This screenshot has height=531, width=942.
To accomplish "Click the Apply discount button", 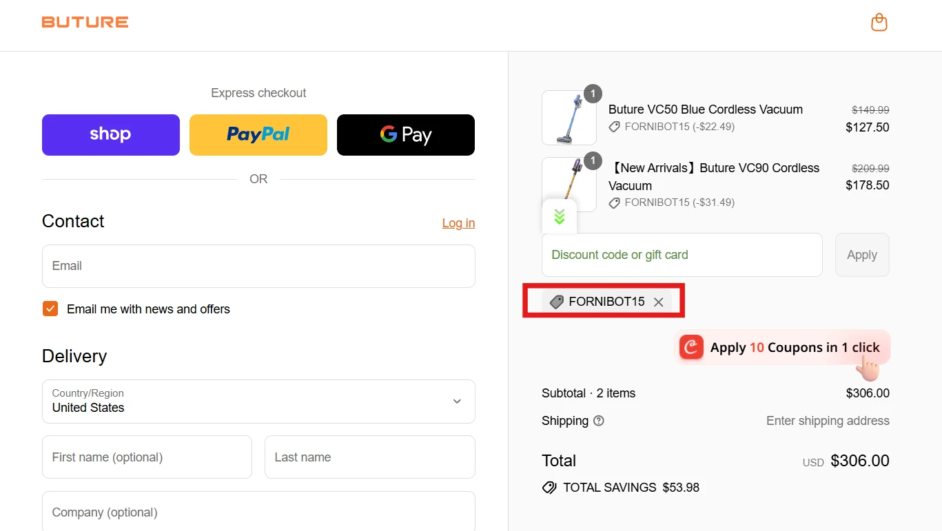I will (x=862, y=255).
